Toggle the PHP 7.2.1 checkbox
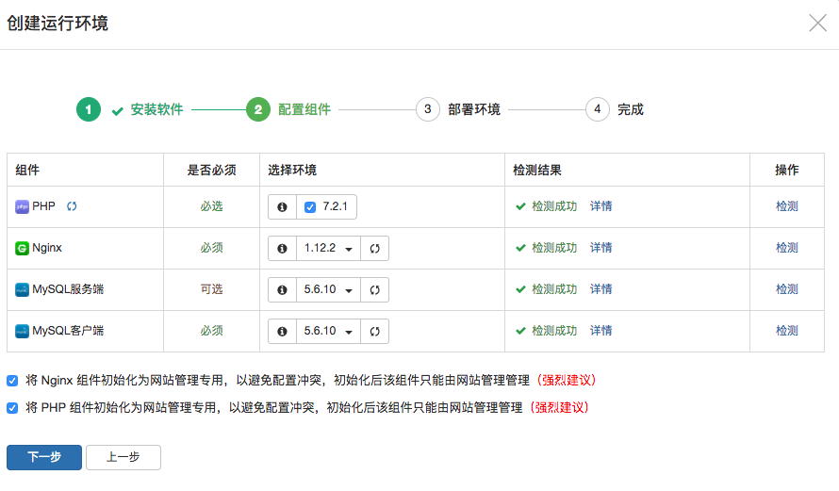 click(310, 207)
